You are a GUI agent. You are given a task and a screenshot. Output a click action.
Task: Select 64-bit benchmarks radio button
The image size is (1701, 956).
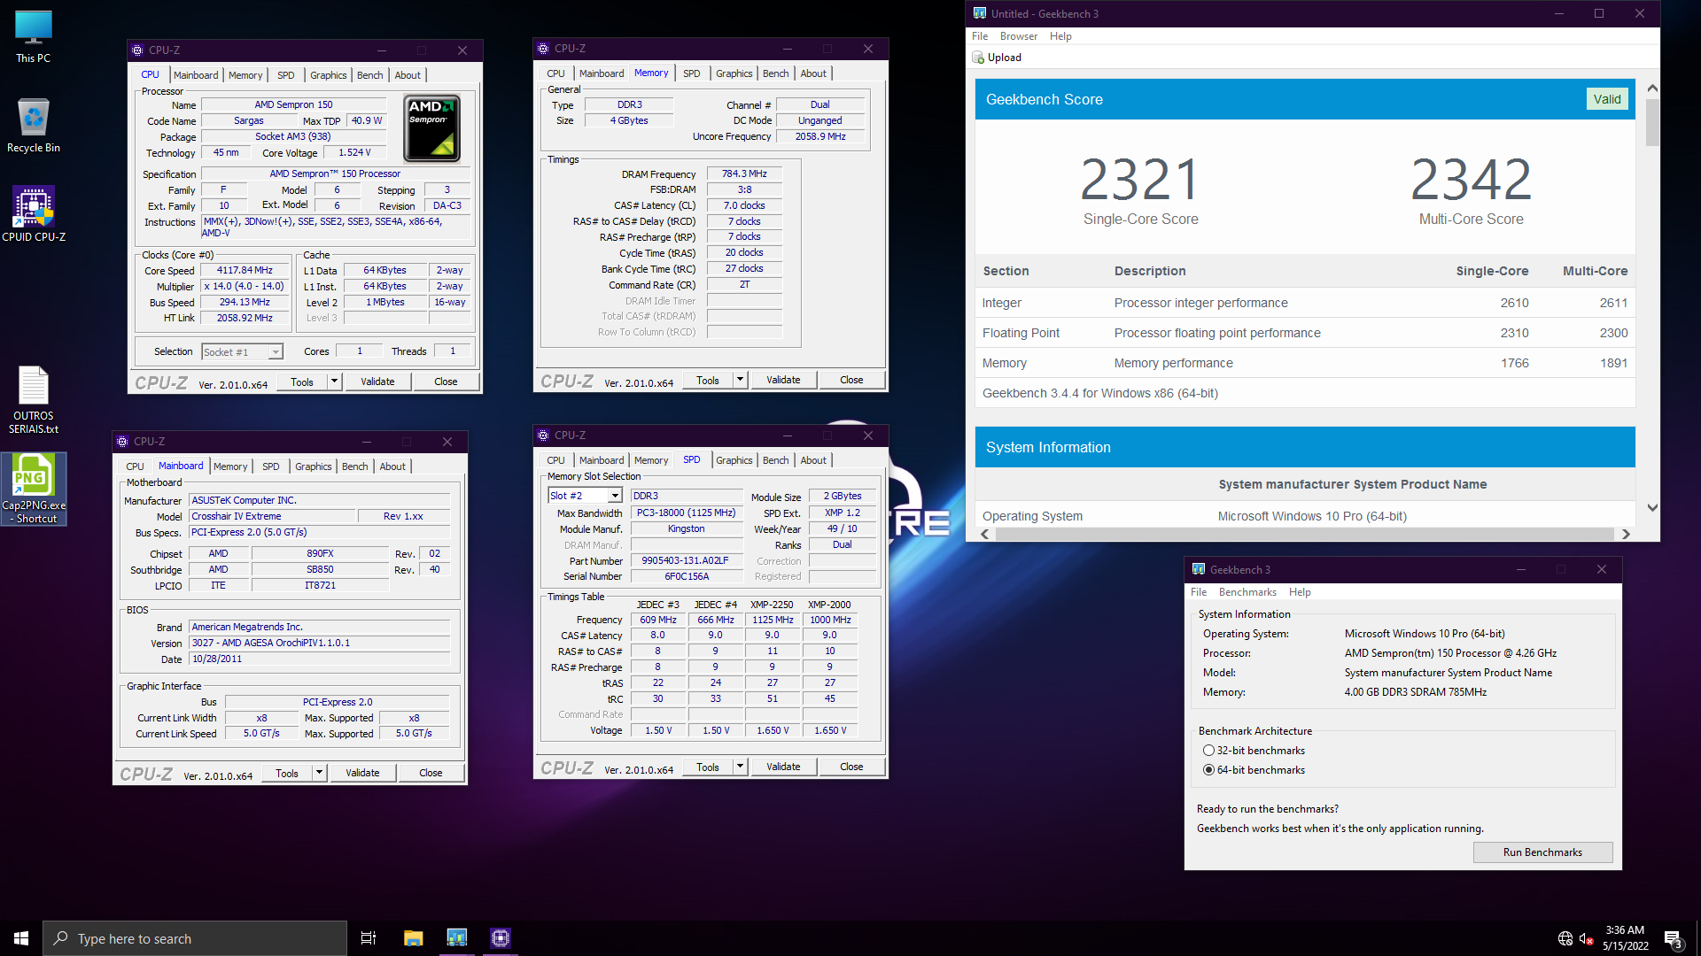pos(1208,770)
